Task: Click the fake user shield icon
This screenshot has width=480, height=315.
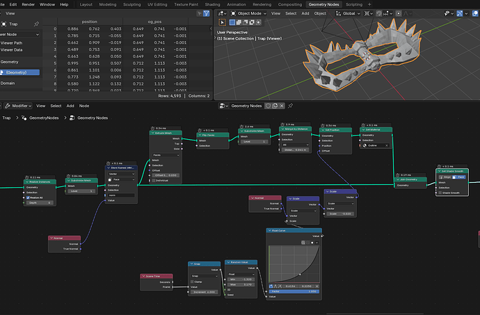Action: coord(268,106)
